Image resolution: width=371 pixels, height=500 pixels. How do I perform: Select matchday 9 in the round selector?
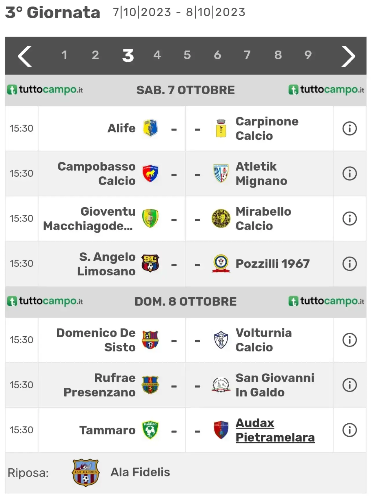tap(308, 55)
